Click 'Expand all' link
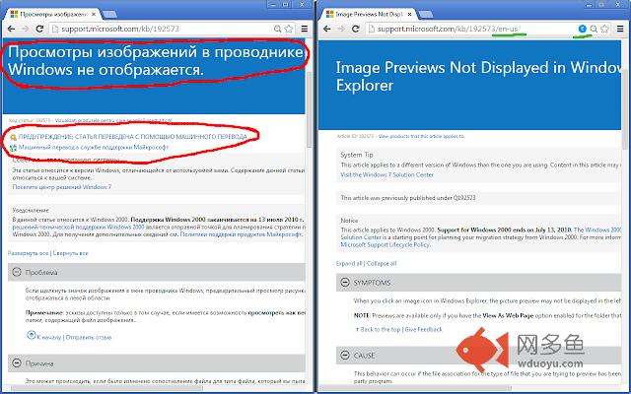Screen dimensions: 631x394 tap(349, 264)
